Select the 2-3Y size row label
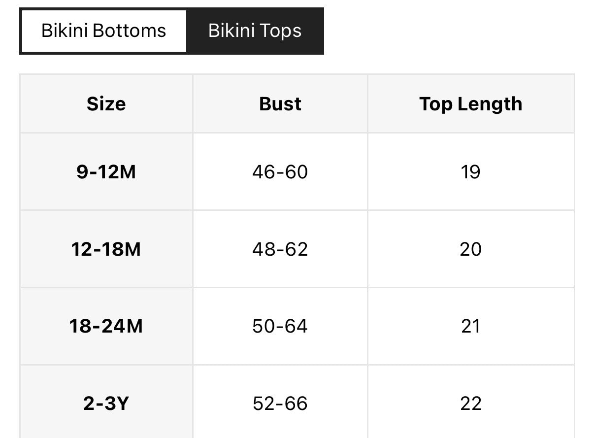 tap(106, 404)
